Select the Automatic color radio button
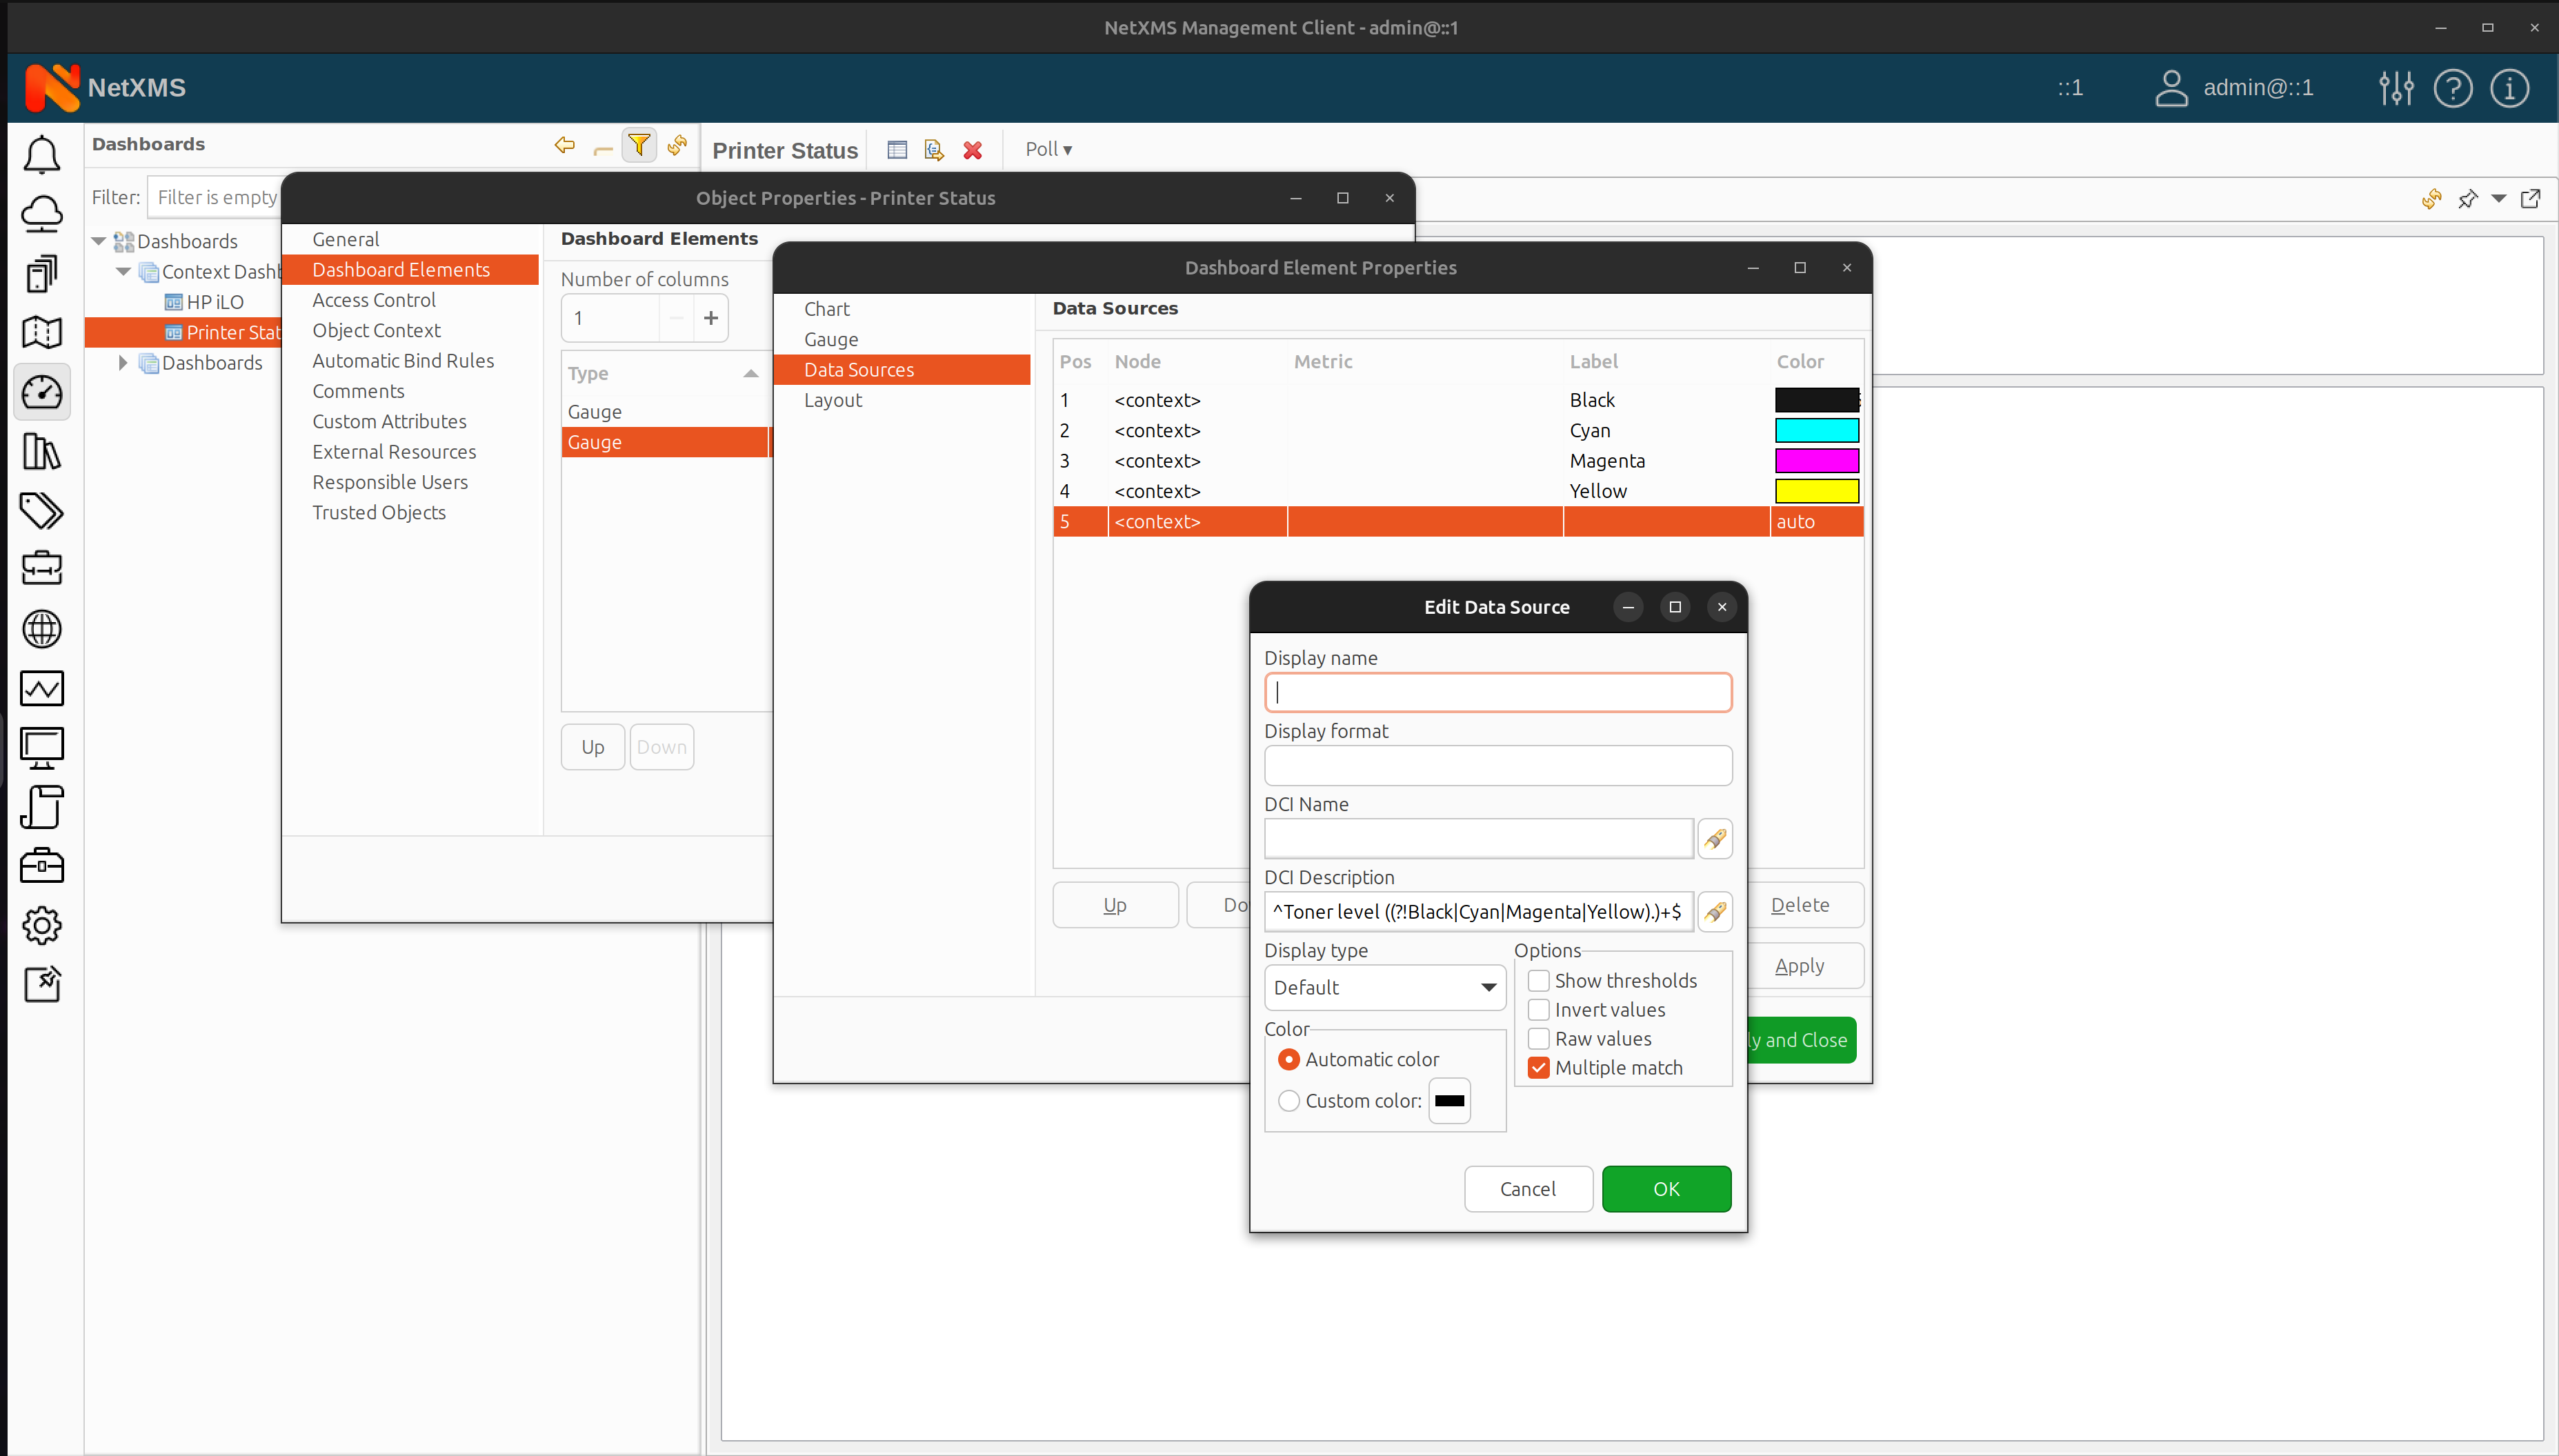Image resolution: width=2559 pixels, height=1456 pixels. point(1288,1059)
